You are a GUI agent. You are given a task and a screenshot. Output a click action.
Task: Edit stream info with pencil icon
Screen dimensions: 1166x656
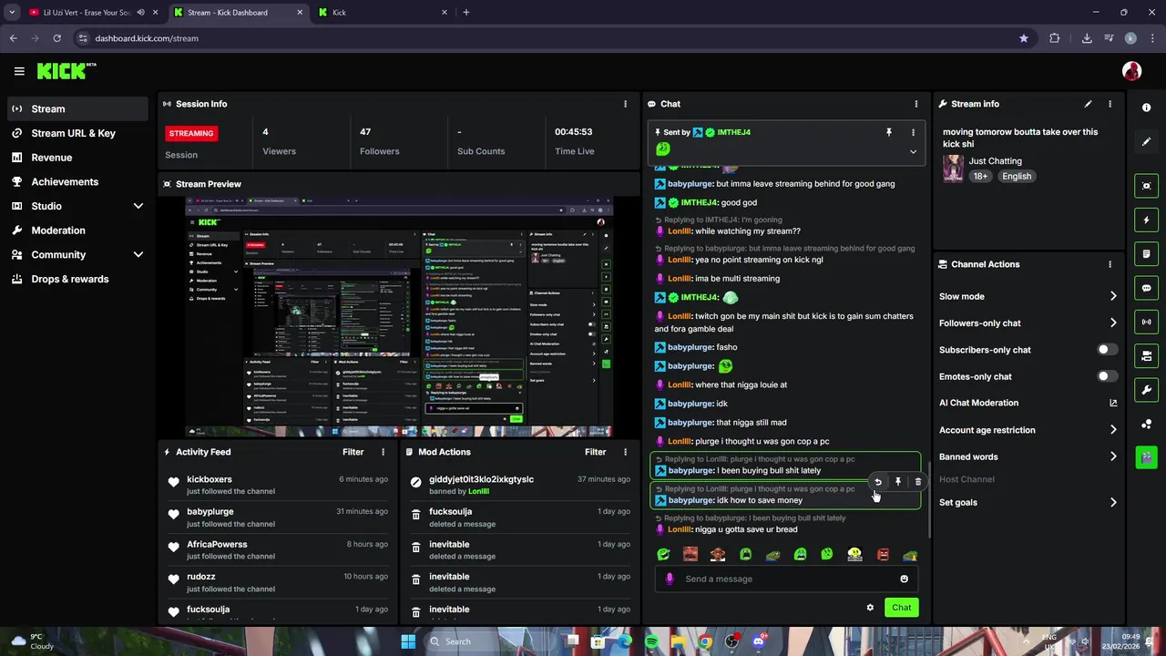click(1088, 104)
